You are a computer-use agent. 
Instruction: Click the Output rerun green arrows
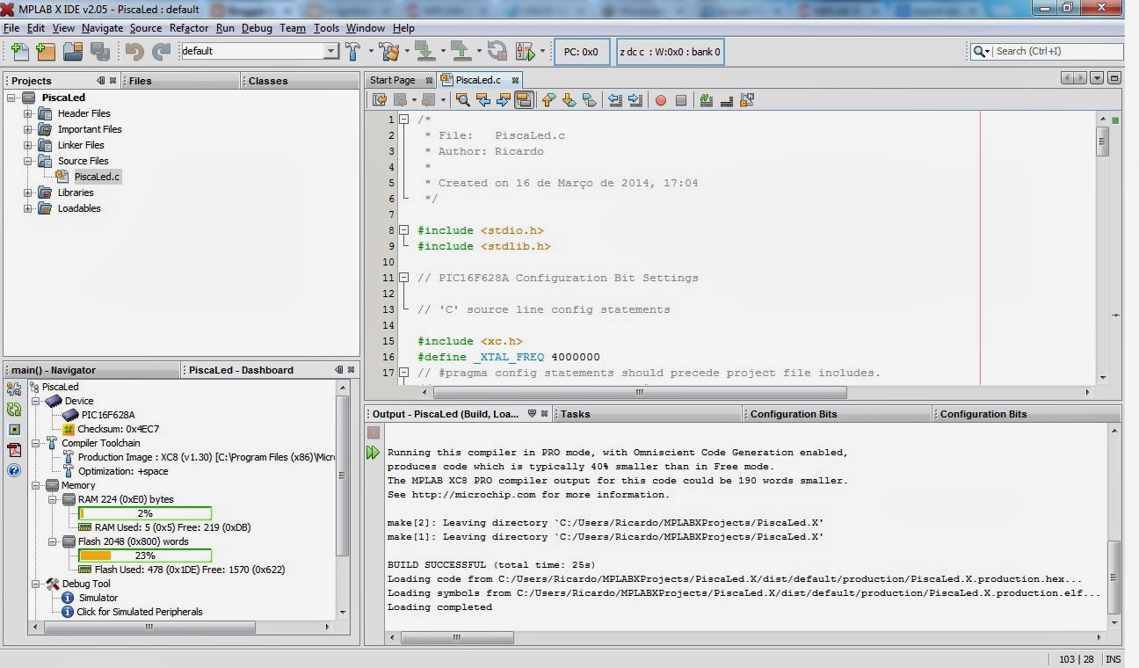[374, 453]
